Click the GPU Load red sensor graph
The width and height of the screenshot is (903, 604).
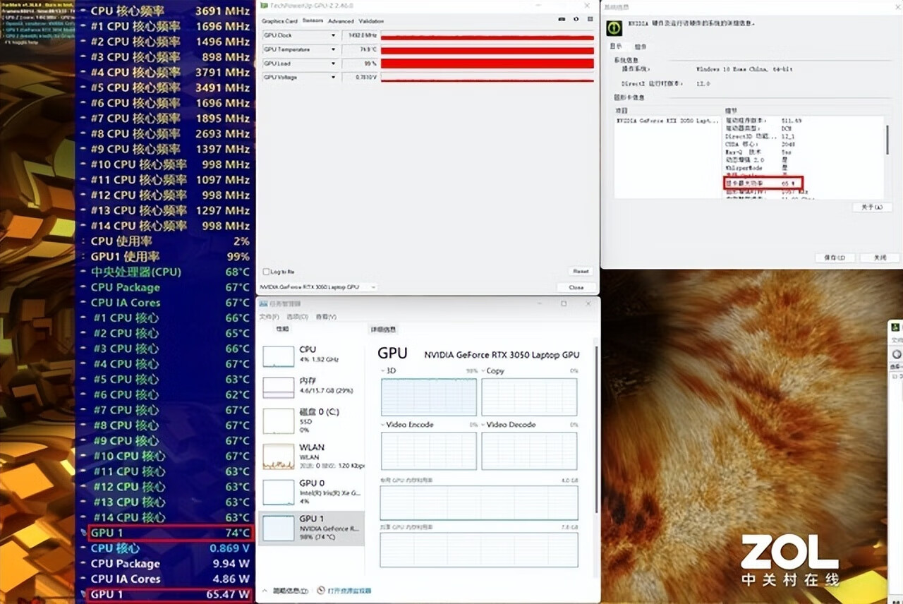point(487,64)
